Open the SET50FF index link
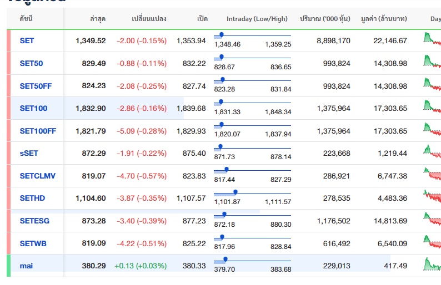Screen dimensions: 441x285 [36, 86]
